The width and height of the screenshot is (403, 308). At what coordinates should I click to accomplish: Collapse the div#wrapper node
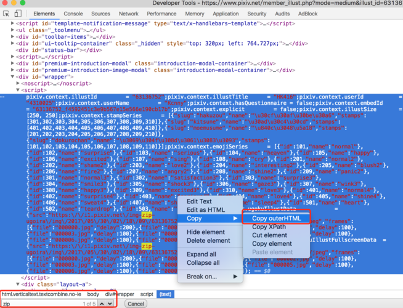tap(13, 77)
